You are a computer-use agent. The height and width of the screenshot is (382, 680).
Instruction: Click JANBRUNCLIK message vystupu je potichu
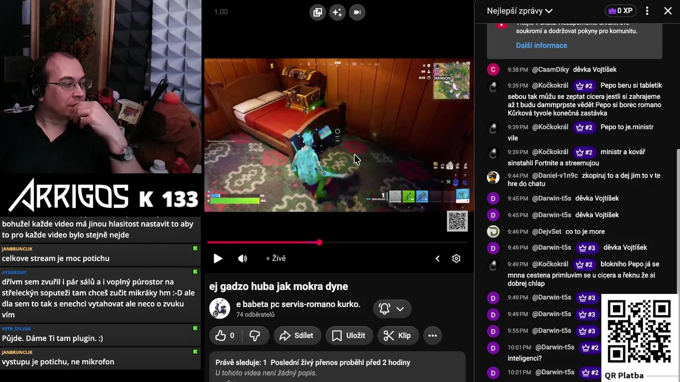click(x=58, y=362)
